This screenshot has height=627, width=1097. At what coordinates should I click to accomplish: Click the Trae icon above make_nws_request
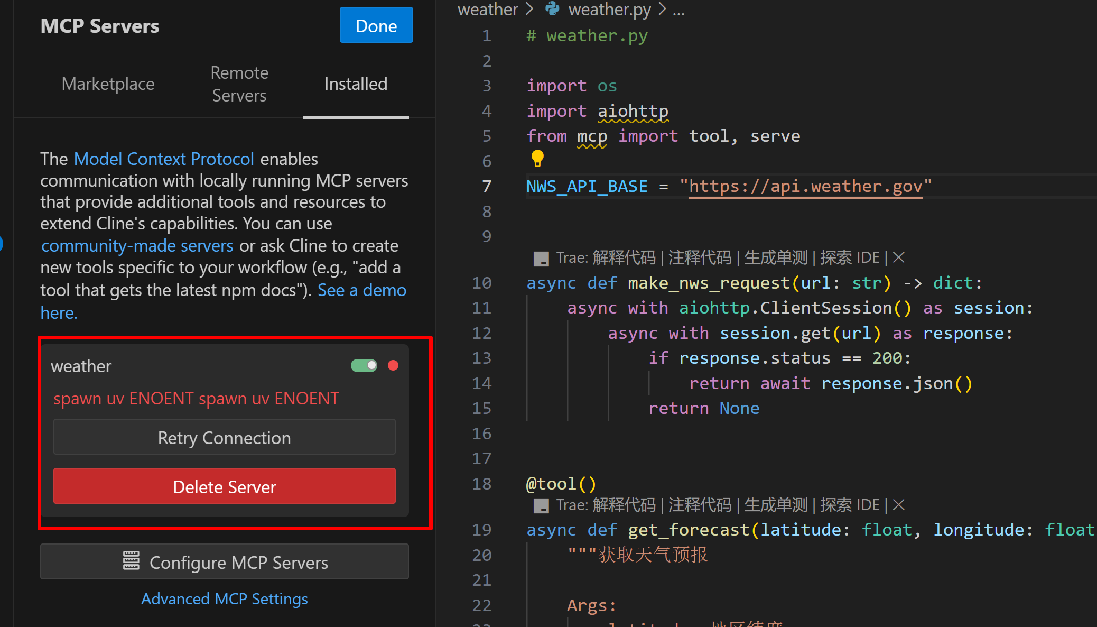[x=541, y=258]
